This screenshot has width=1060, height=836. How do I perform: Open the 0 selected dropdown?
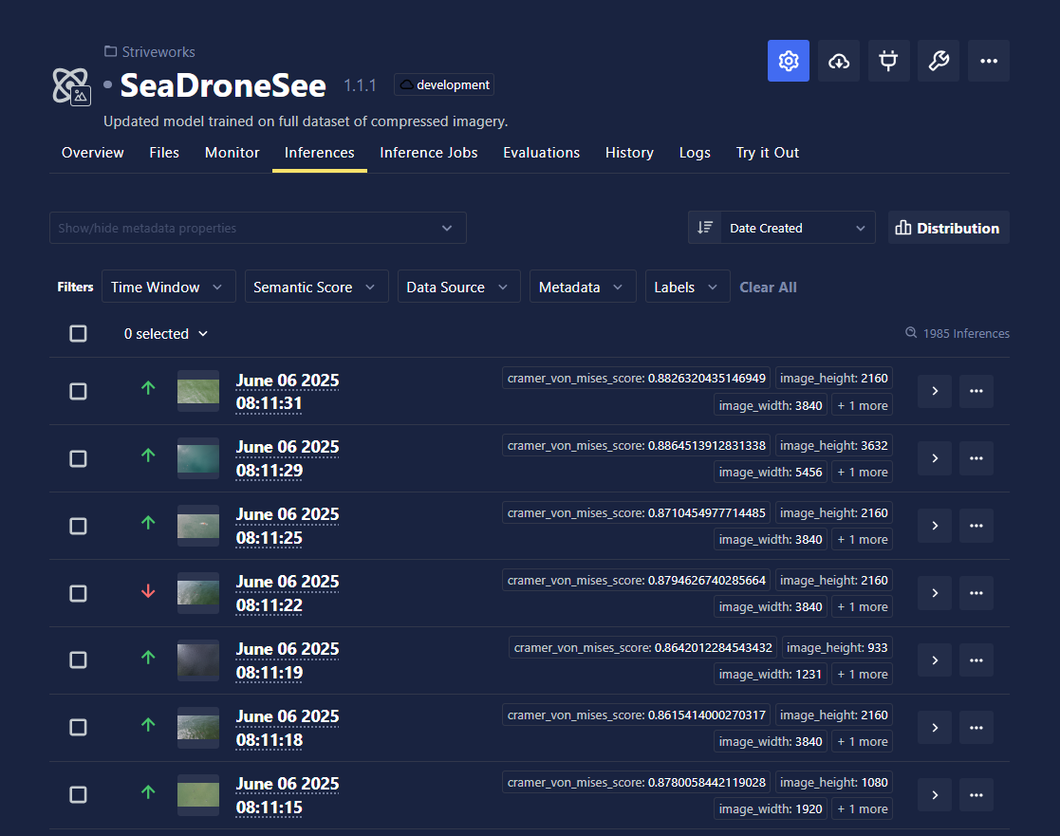[166, 333]
